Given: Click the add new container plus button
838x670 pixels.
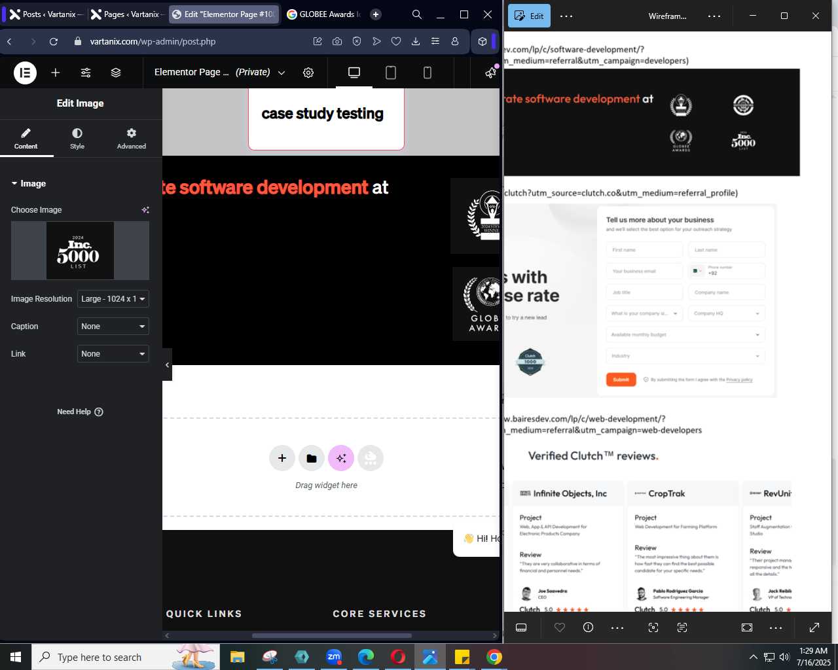Looking at the screenshot, I should (282, 458).
